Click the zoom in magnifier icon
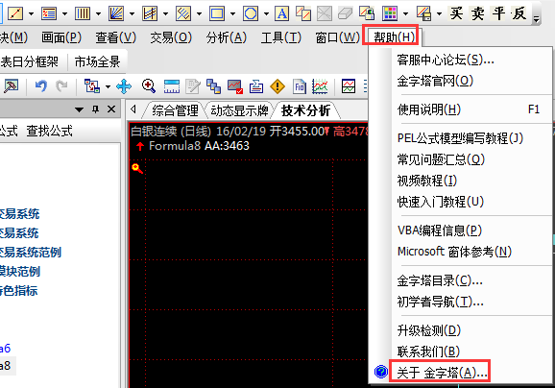Viewport: 555px width, 388px height. point(148,86)
